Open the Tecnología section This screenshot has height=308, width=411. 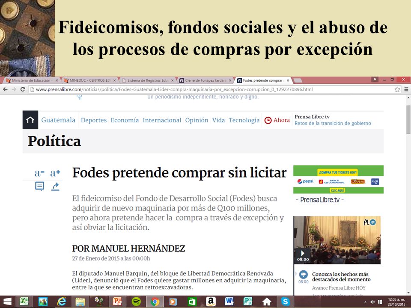(x=244, y=120)
